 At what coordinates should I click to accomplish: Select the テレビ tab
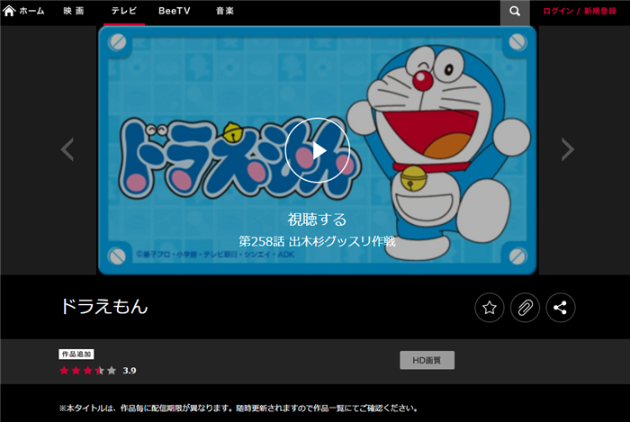(x=124, y=12)
